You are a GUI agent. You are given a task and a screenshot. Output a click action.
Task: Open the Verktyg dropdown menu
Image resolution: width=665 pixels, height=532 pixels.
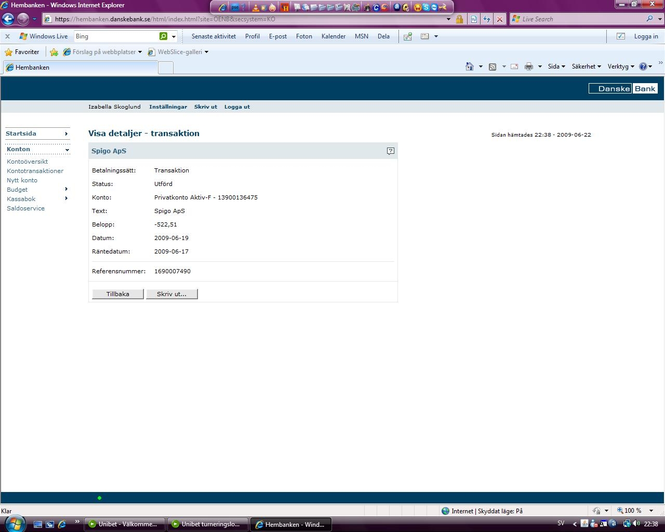(621, 66)
